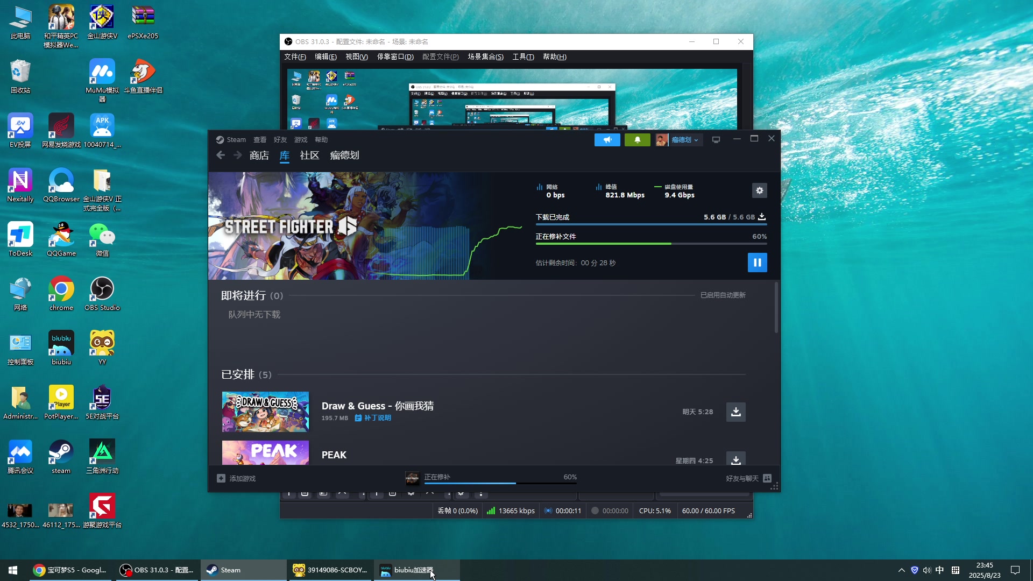Open the Steam 社区 tab
This screenshot has height=581, width=1033.
tap(309, 155)
